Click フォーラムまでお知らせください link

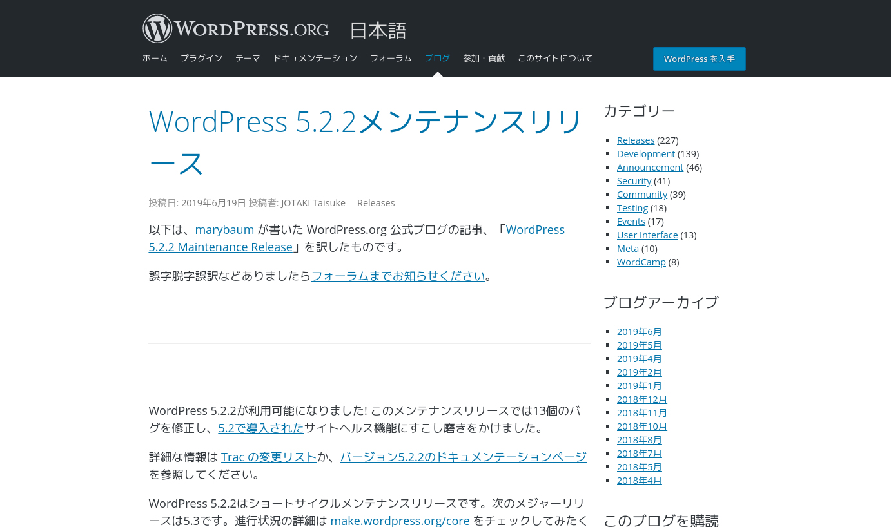[x=398, y=276]
